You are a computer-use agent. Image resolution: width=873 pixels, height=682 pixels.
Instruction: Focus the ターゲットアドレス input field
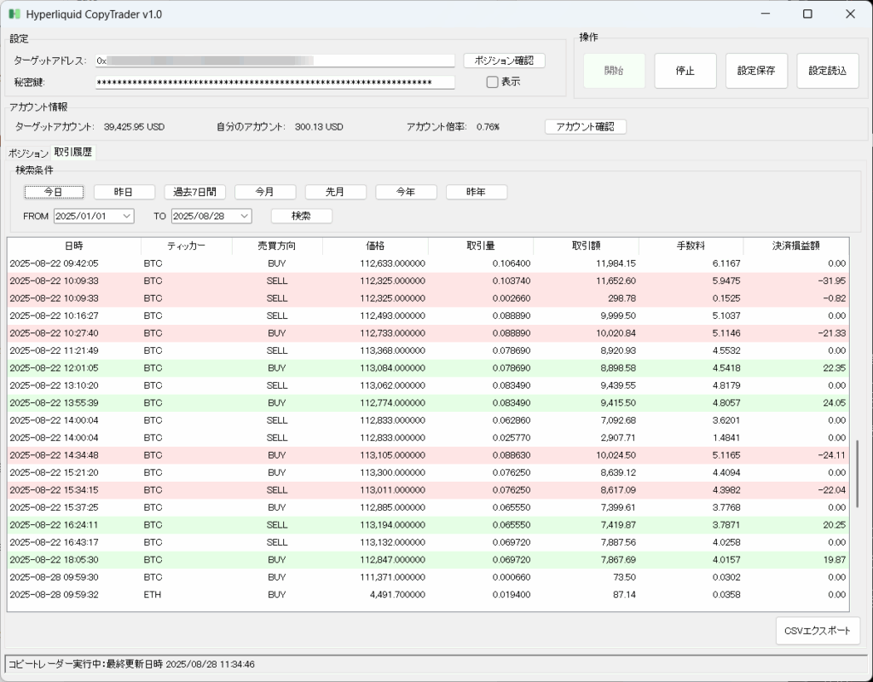[x=275, y=61]
